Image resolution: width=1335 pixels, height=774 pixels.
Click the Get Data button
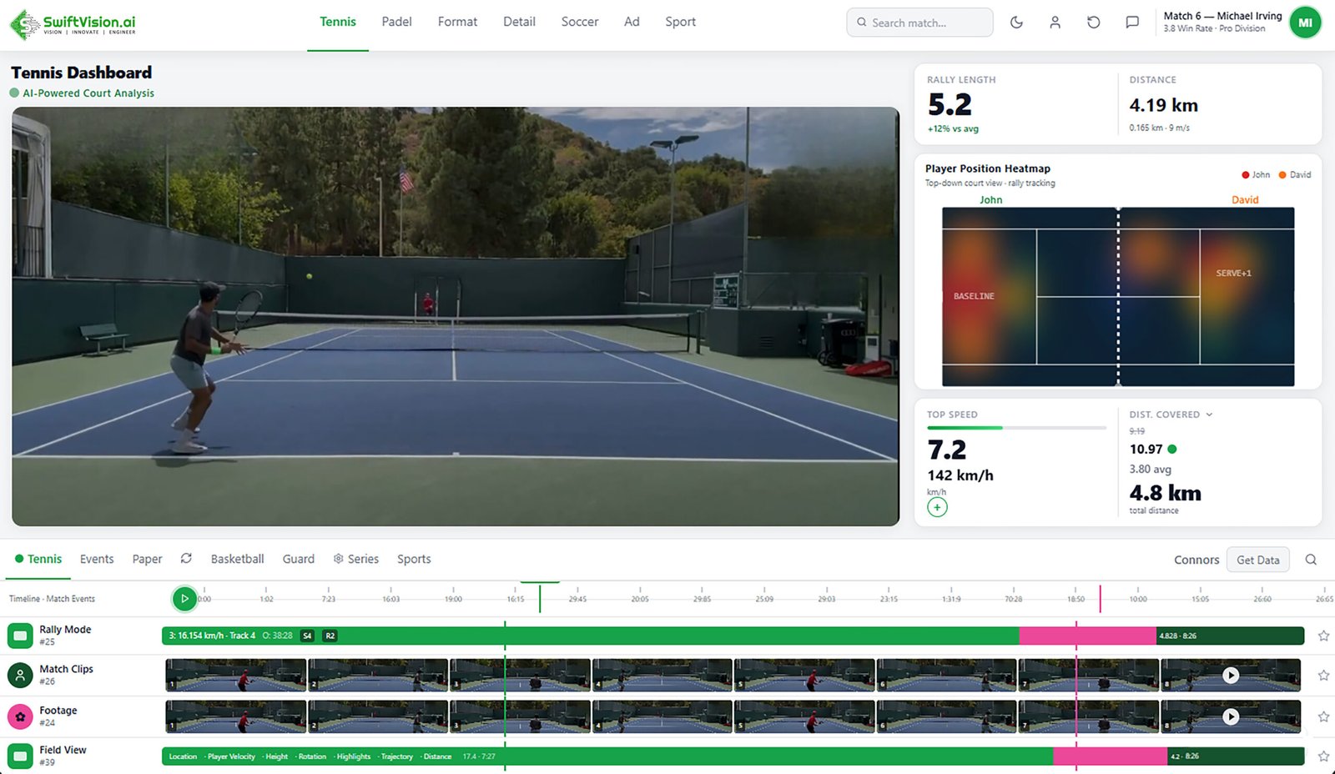[1257, 560]
